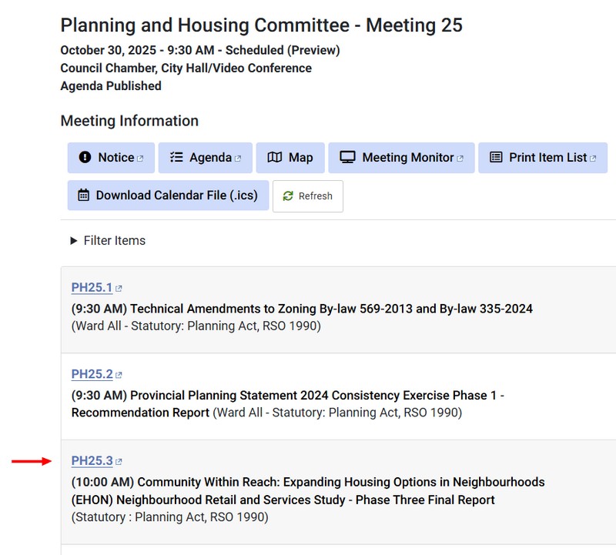616x555 pixels.
Task: Click the exclamation icon on the Notice button
Action: click(85, 158)
